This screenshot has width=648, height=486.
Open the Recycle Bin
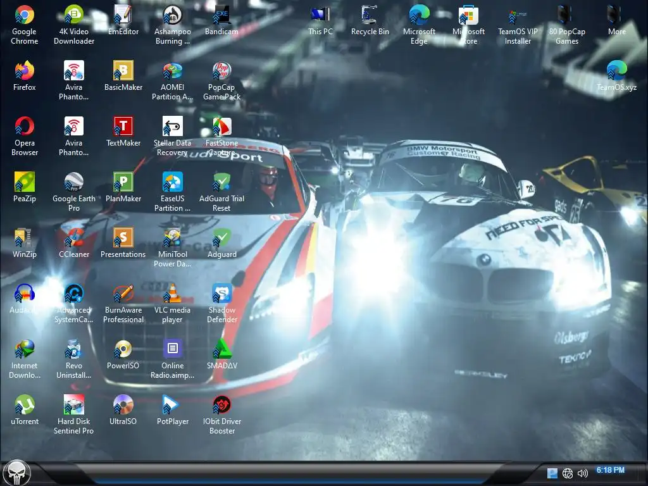tap(370, 15)
